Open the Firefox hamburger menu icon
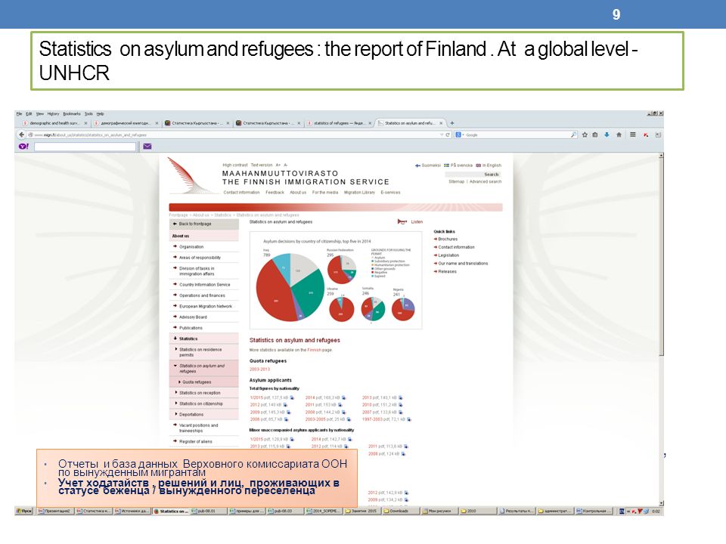 632,134
